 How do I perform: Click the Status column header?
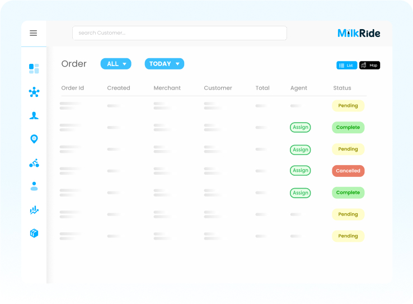[x=342, y=88]
